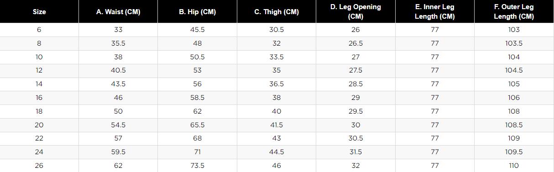Screen dimensions: 554x172
Task: Select waist value 50 for size 18
Action: point(118,111)
